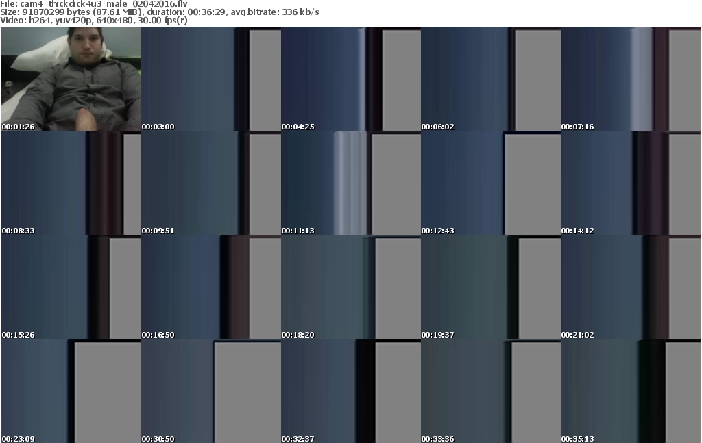Click the 'Size: 91870299 bytes' info line

point(159,12)
